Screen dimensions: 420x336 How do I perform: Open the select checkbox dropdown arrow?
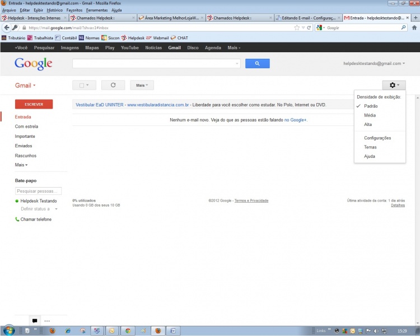tap(87, 85)
